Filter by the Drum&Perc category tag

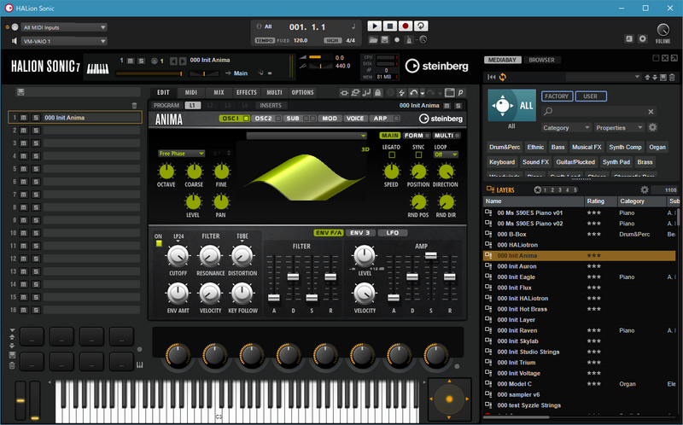[505, 147]
